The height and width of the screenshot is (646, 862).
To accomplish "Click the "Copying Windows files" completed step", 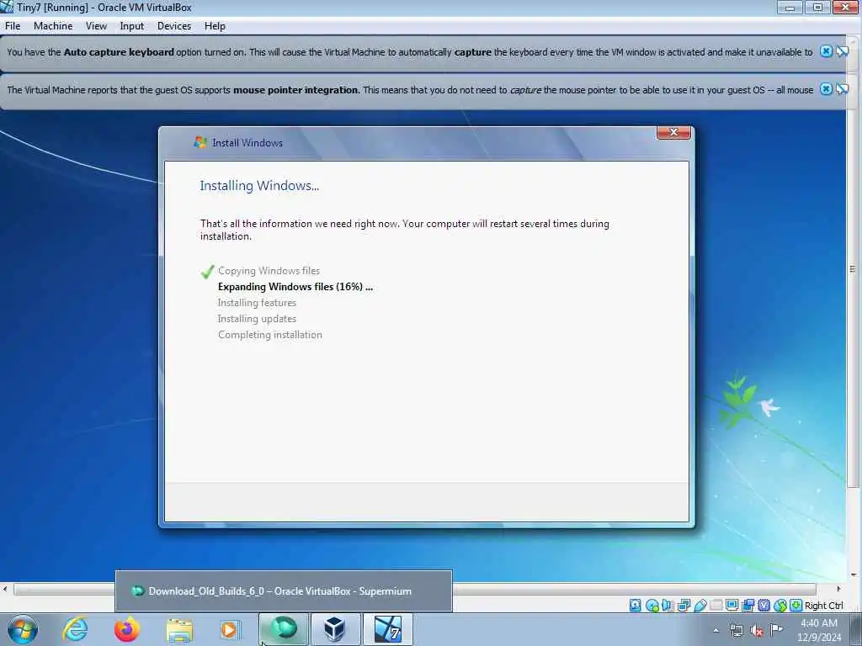I will tap(269, 271).
